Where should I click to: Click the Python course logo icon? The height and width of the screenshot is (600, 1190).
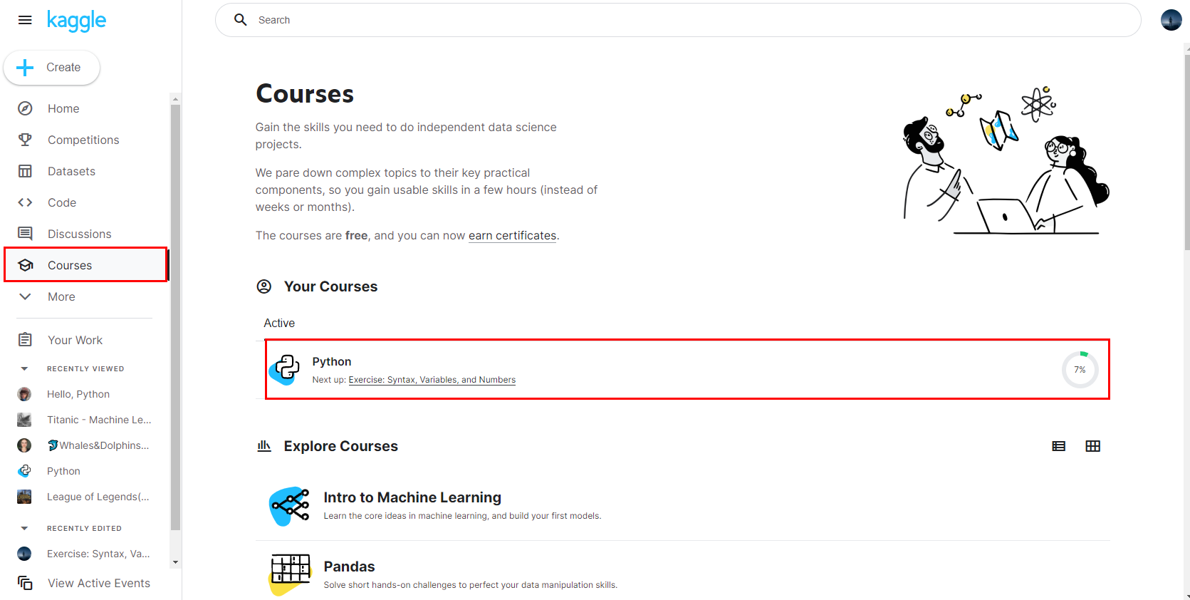(x=285, y=369)
